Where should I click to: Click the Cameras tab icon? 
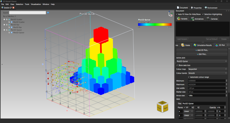click(208, 19)
